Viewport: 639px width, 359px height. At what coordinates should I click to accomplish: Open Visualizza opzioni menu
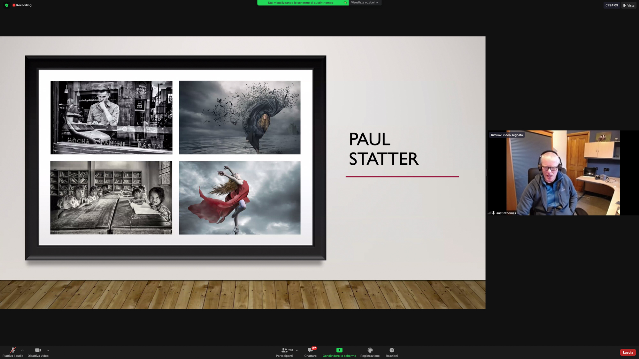click(x=364, y=3)
